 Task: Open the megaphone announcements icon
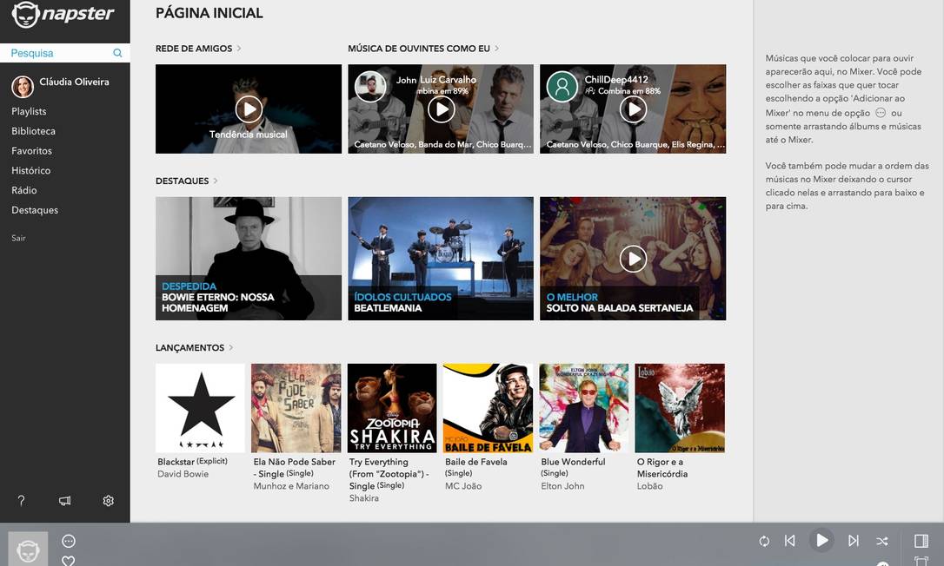[x=65, y=501]
